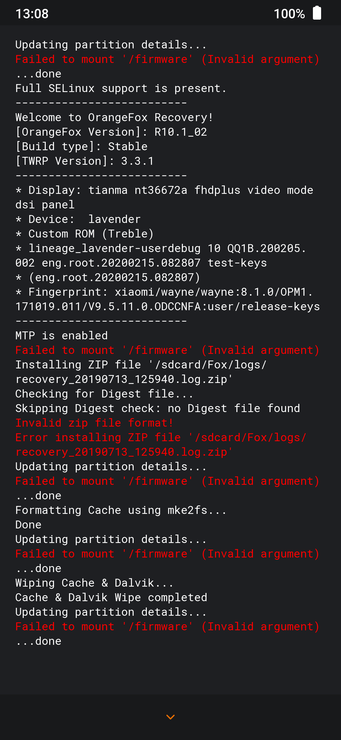This screenshot has width=341, height=740.
Task: Tap the 'Error installing ZIP file' message
Action: coord(161,437)
